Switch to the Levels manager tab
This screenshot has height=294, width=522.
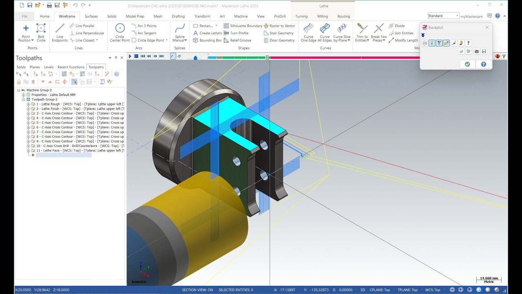pyautogui.click(x=49, y=67)
